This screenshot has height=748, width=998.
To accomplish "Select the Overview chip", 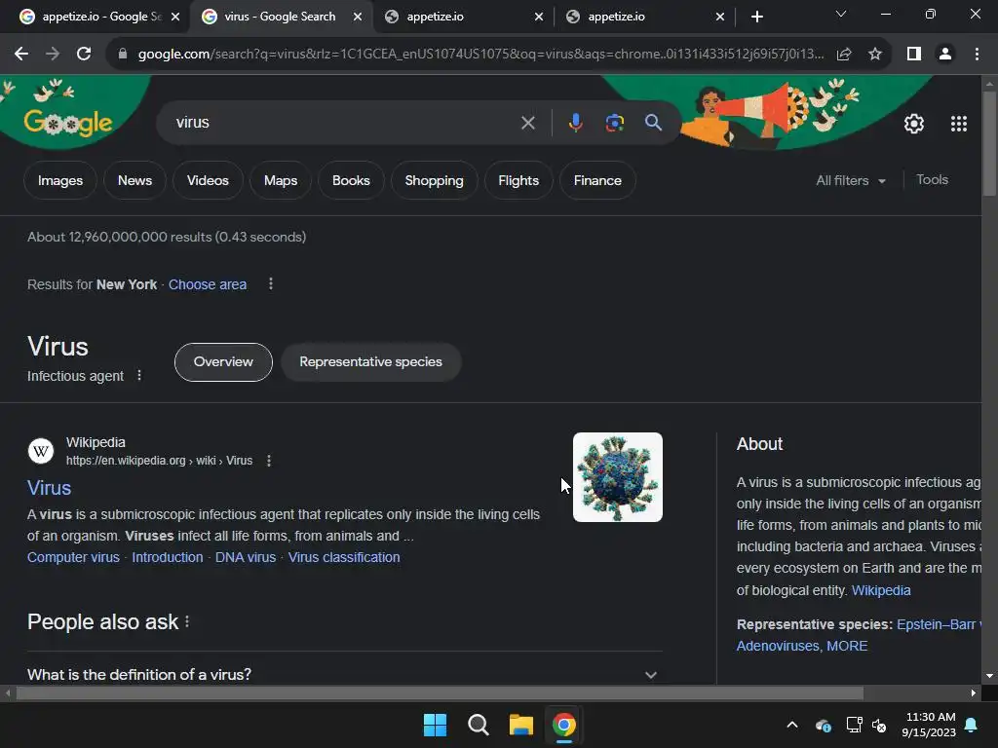I will (x=223, y=362).
